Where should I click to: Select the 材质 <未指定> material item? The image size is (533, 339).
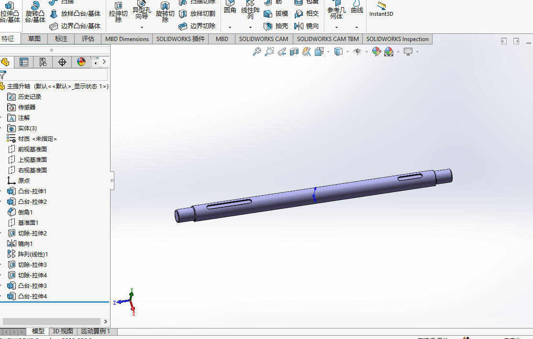pos(32,138)
